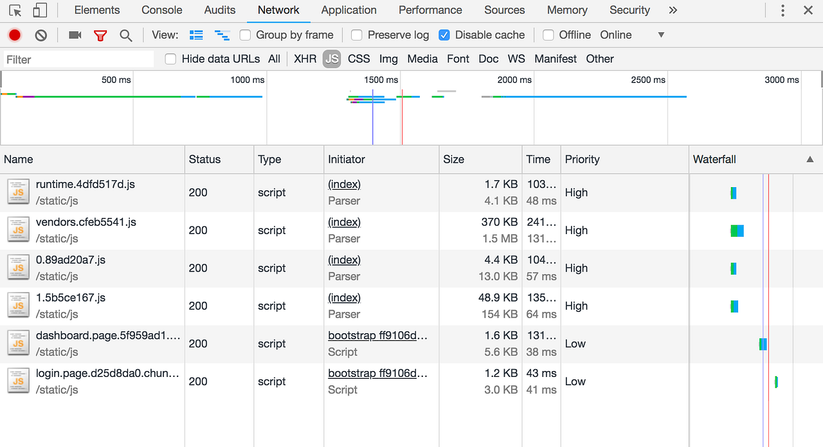Open the network filter icon
The width and height of the screenshot is (823, 447).
point(100,35)
